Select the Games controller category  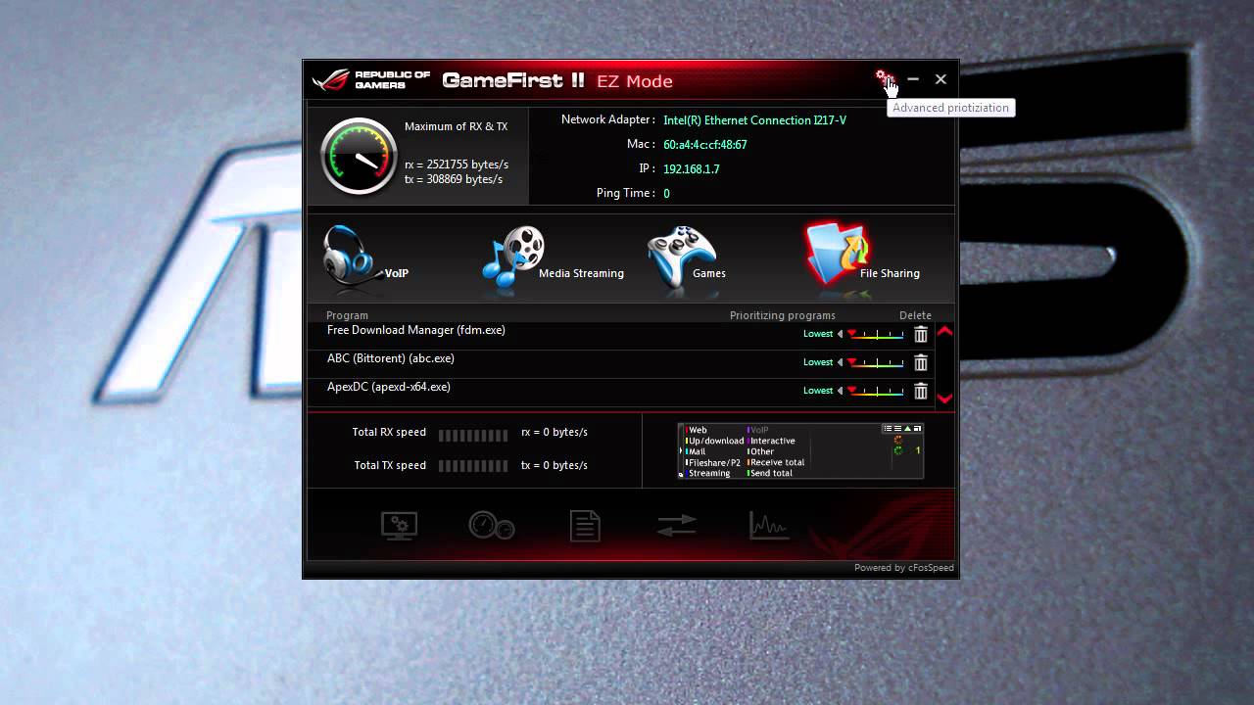(x=688, y=258)
